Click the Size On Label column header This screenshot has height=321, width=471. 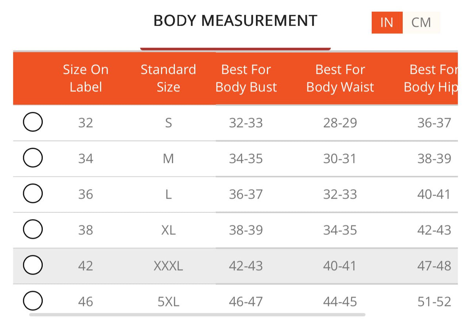[86, 78]
